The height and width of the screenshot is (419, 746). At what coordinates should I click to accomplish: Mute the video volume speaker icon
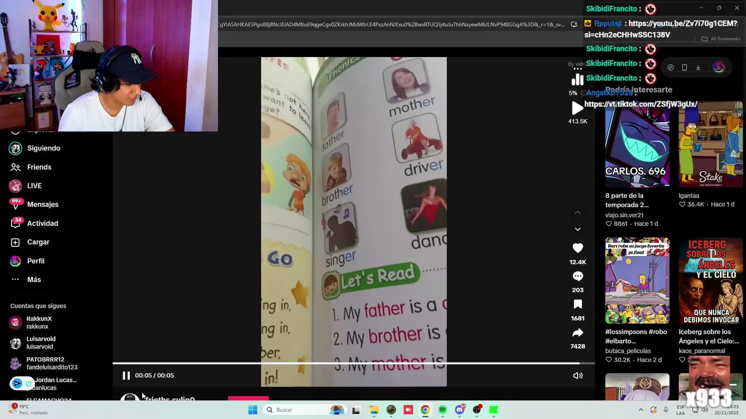click(578, 375)
